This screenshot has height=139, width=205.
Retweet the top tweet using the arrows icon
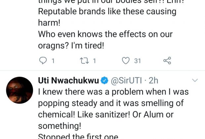point(84,61)
